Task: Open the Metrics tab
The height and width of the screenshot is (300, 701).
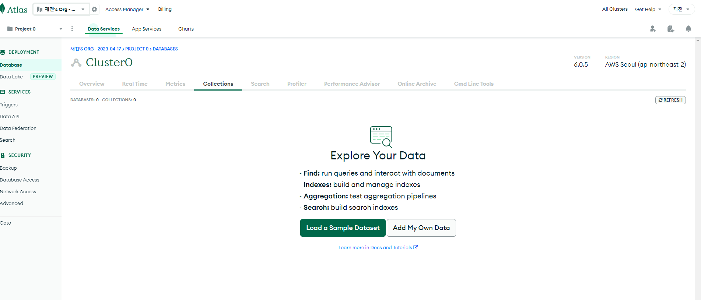Action: point(175,84)
